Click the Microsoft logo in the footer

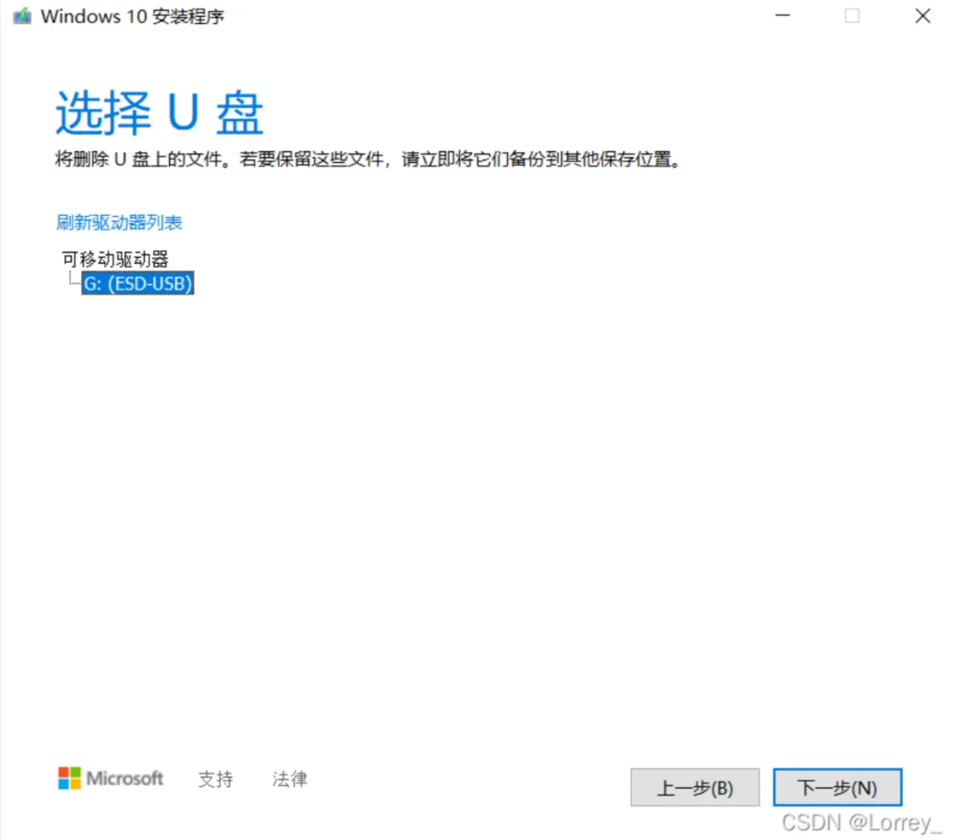tap(111, 778)
